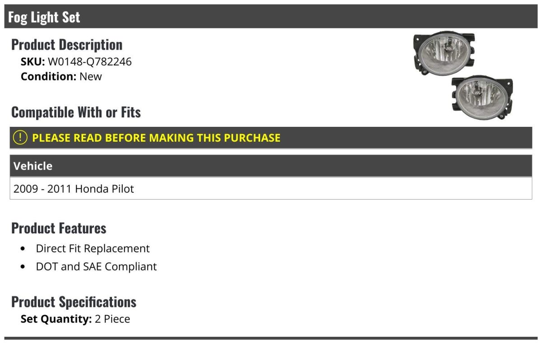Image resolution: width=542 pixels, height=344 pixels.
Task: Click the condition value New
Action: pos(91,76)
